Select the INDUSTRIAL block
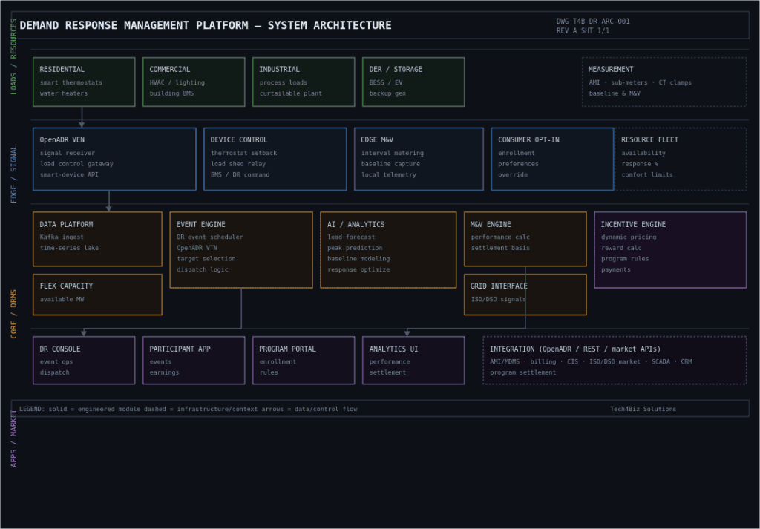Screen dimensions: 760x529 304,82
